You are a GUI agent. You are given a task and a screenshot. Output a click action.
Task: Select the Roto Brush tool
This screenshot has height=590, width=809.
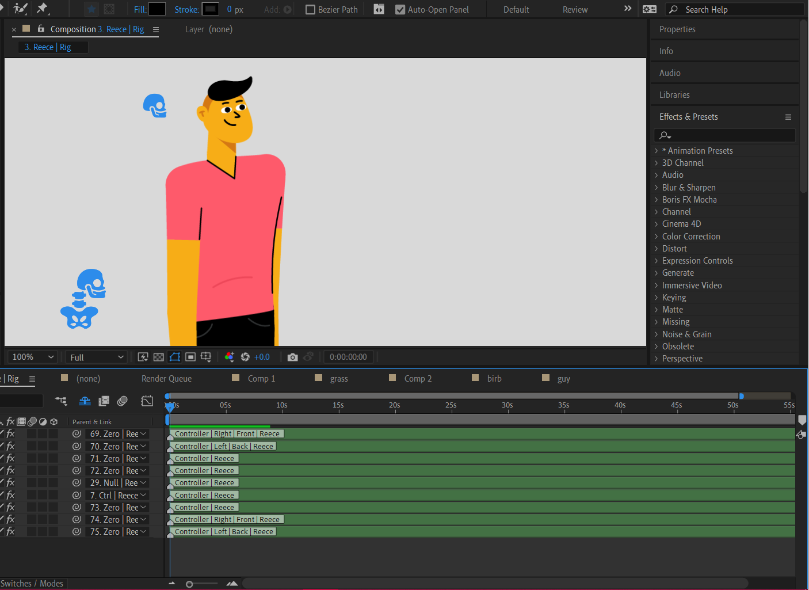[x=20, y=9]
